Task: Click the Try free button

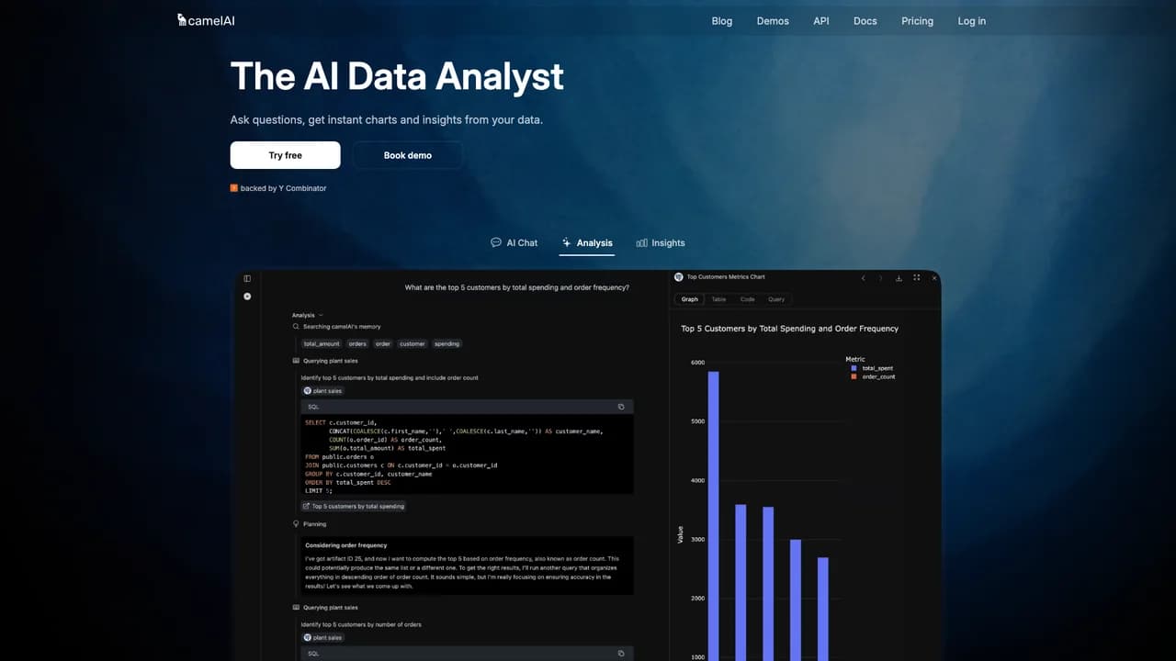Action: [x=286, y=155]
